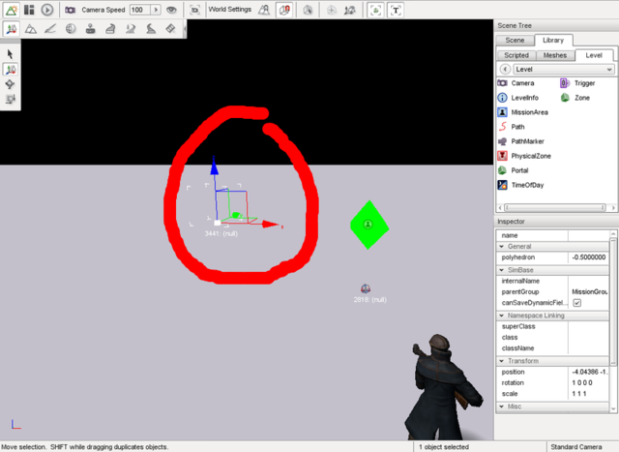Add a Trigger object from Library
Viewport: 619px width, 452px height.
583,83
